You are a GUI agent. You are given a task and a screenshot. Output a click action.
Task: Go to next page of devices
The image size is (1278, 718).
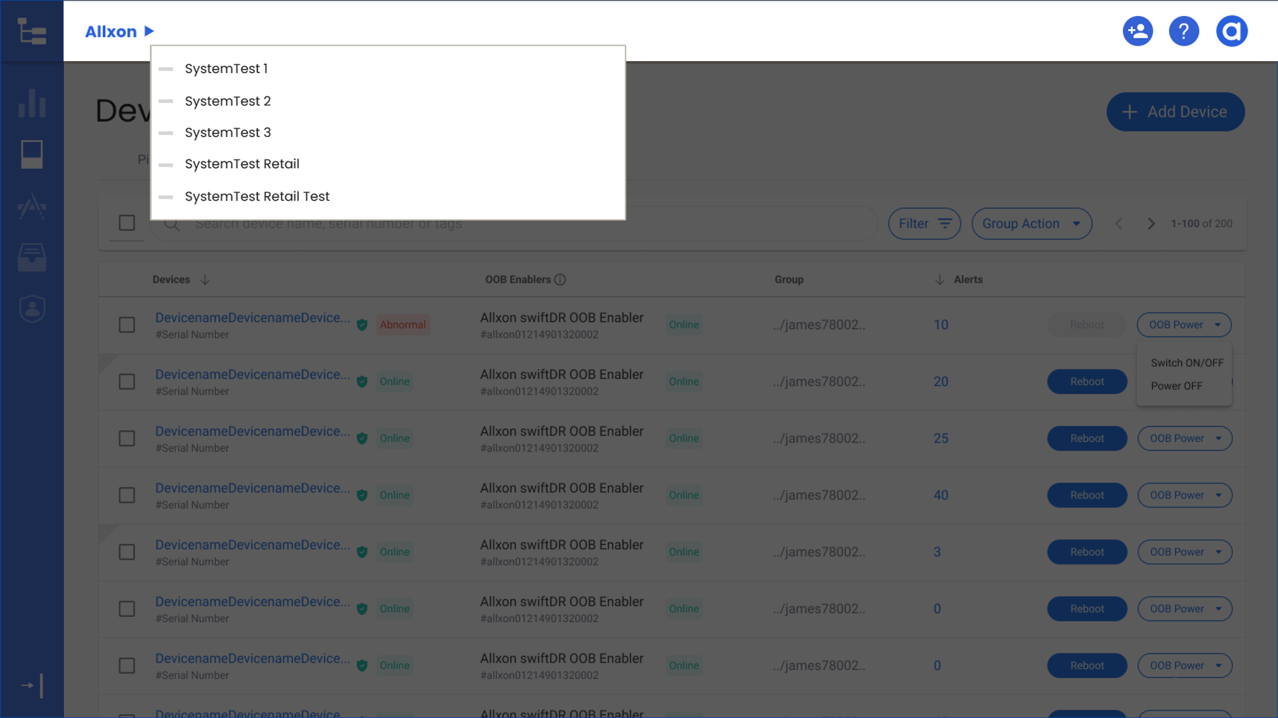tap(1151, 224)
